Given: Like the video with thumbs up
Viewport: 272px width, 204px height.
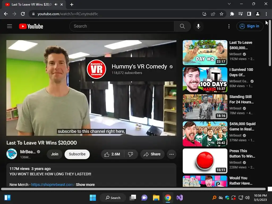Looking at the screenshot, I should point(112,154).
